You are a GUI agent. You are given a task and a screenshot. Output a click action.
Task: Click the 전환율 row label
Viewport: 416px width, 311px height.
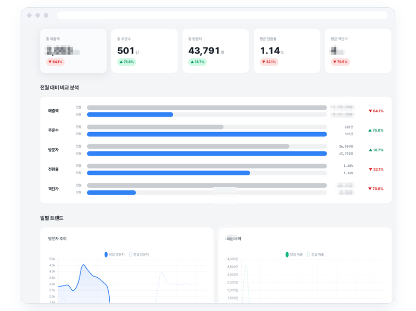click(x=54, y=170)
